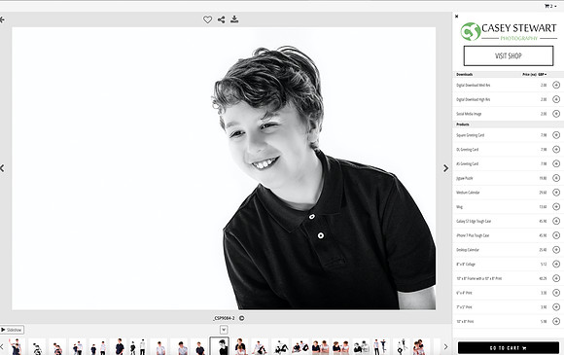The width and height of the screenshot is (564, 355).
Task: Open the Visit Shop button
Action: click(x=509, y=55)
